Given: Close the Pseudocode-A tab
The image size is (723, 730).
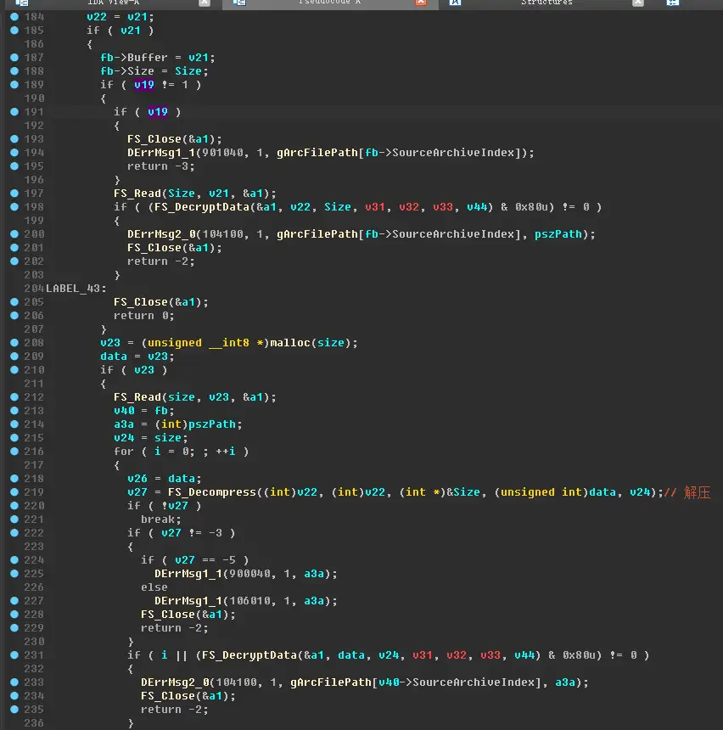Looking at the screenshot, I should (421, 3).
